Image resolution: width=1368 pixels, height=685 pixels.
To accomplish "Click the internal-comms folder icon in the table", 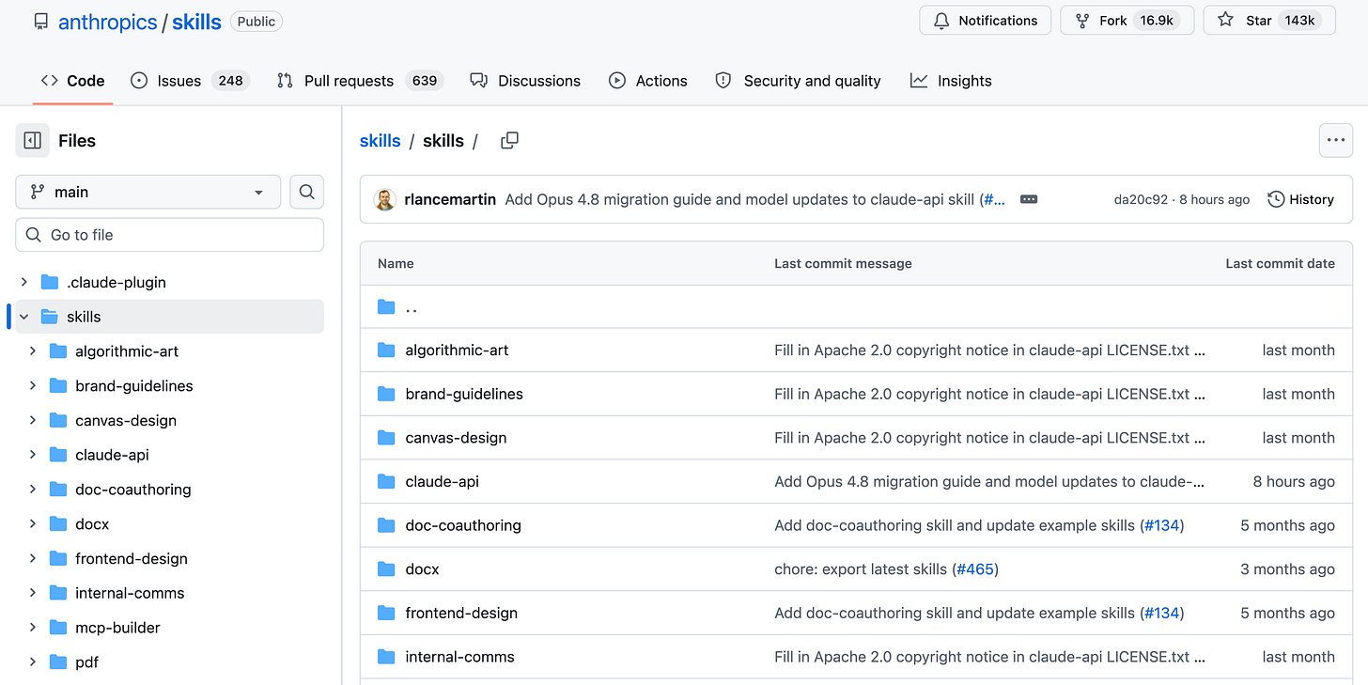I will [x=386, y=657].
